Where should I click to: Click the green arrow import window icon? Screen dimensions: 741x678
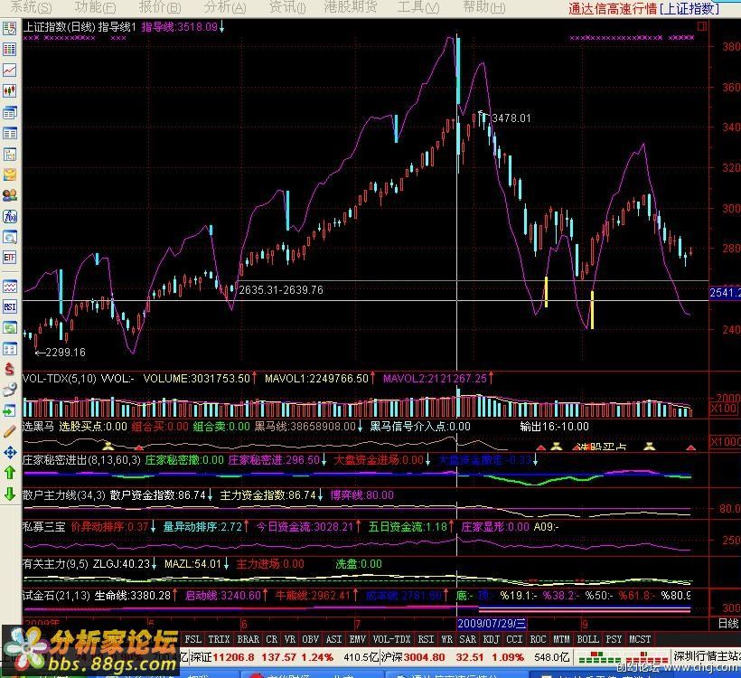coord(9,410)
